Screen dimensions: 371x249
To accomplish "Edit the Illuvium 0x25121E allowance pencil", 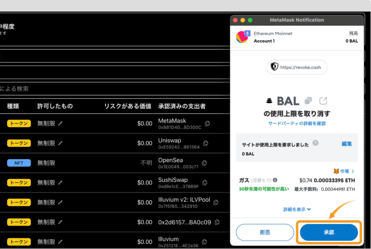I will (60, 242).
